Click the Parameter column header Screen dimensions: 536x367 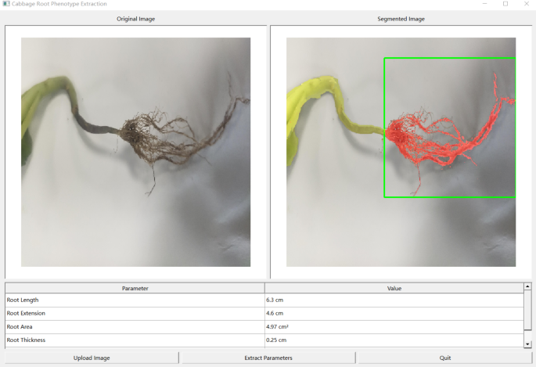click(135, 288)
